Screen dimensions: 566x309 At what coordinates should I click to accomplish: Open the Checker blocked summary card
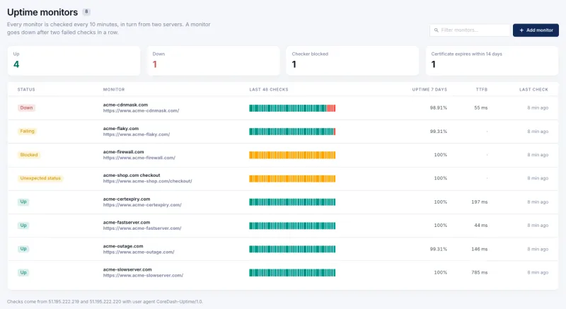click(x=352, y=61)
